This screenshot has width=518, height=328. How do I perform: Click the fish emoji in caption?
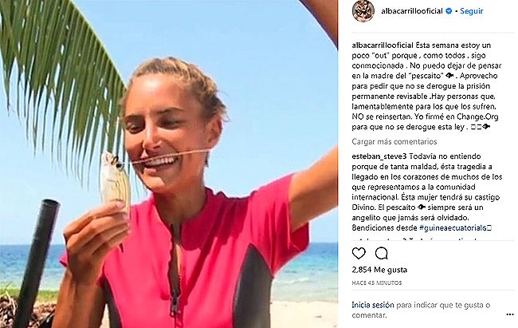tap(449, 76)
